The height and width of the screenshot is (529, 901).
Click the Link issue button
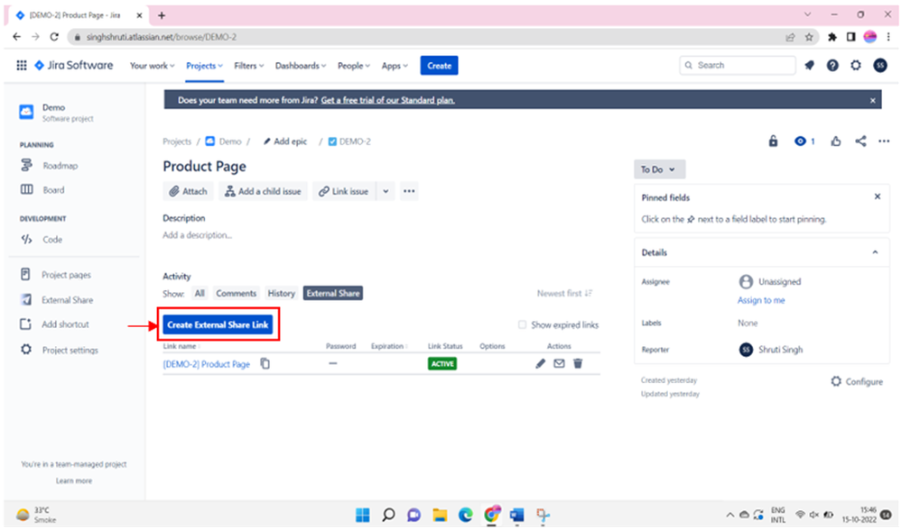(x=344, y=191)
